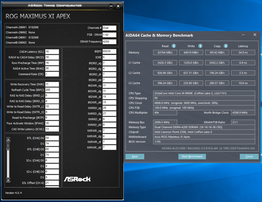
Task: Select the CAS# Latency (tCL) field
Action: pyautogui.click(x=52, y=51)
